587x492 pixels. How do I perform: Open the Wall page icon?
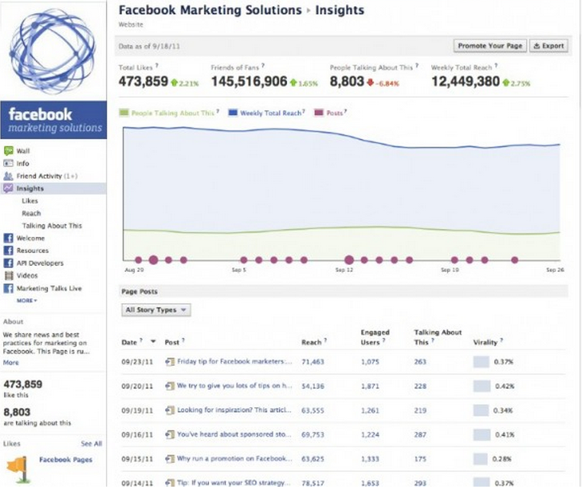point(8,152)
